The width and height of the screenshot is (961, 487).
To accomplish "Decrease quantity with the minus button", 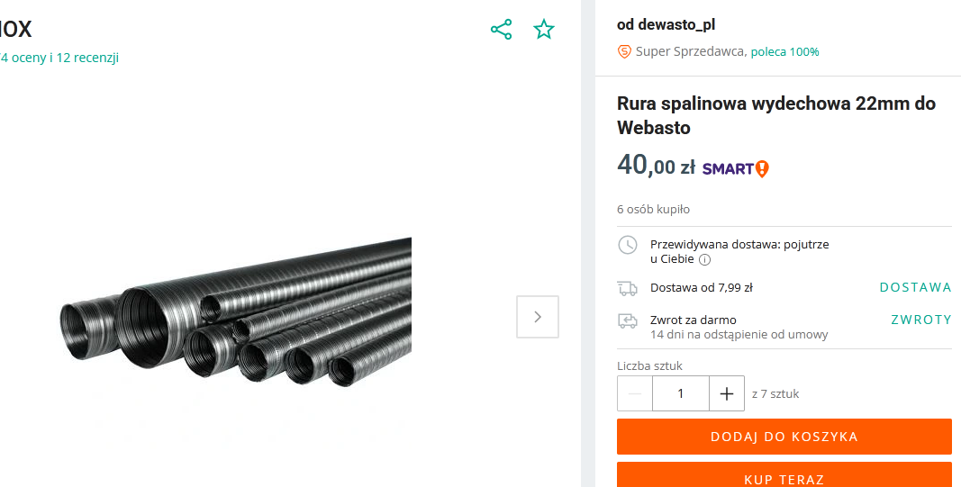I will click(635, 393).
